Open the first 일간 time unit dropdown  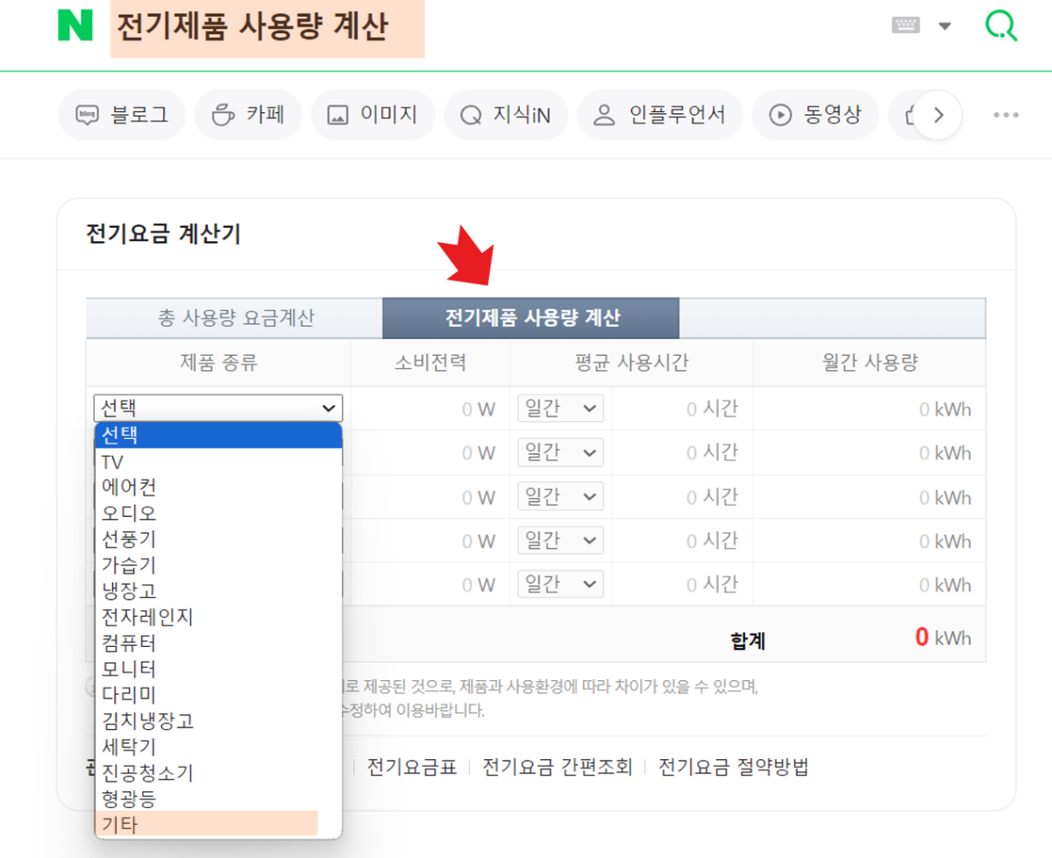[x=559, y=408]
